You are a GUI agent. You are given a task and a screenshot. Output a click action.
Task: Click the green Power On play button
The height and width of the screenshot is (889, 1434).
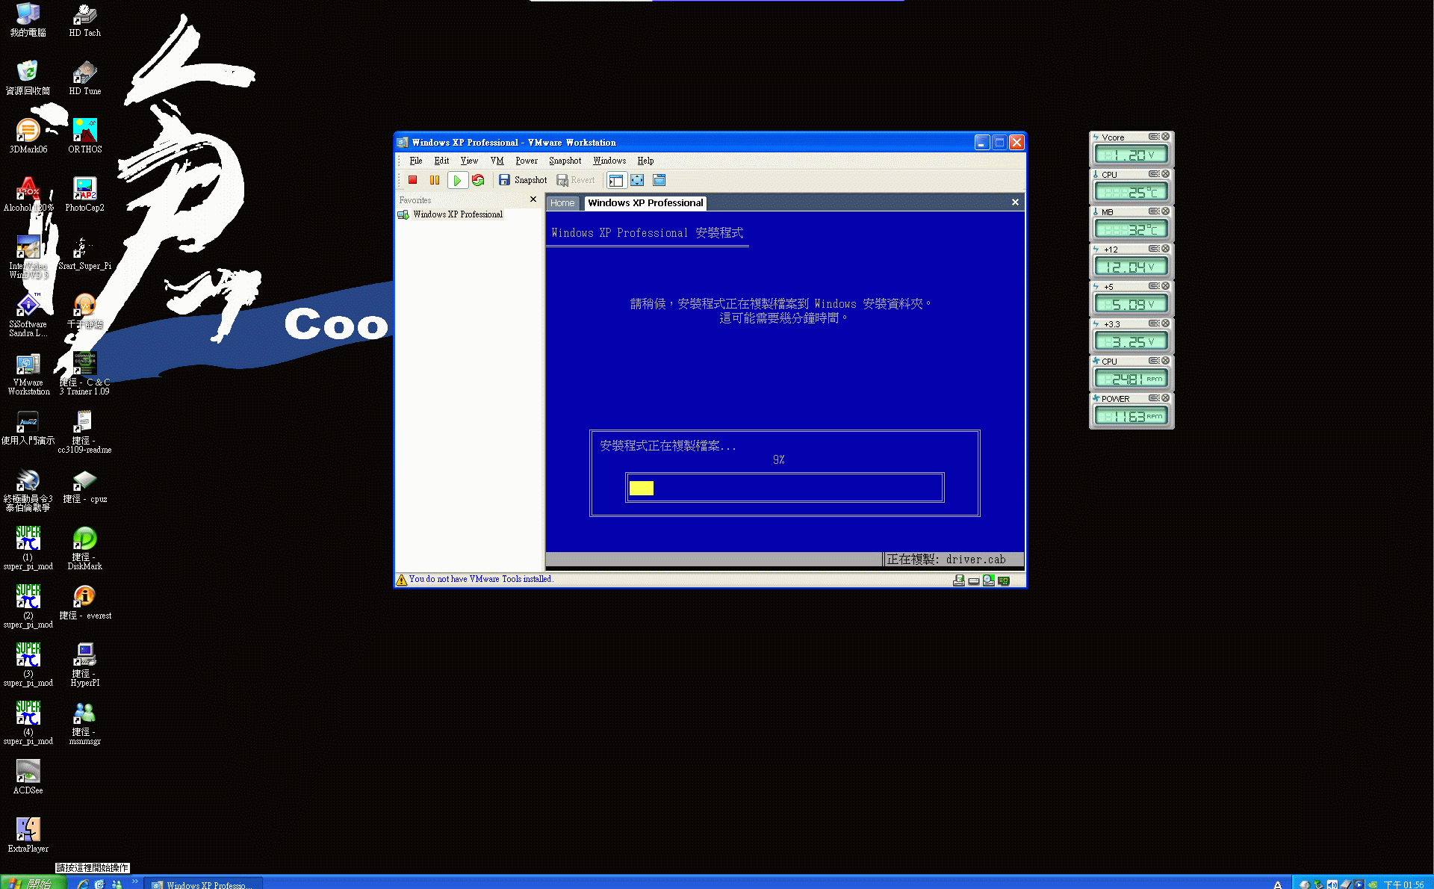tap(457, 180)
